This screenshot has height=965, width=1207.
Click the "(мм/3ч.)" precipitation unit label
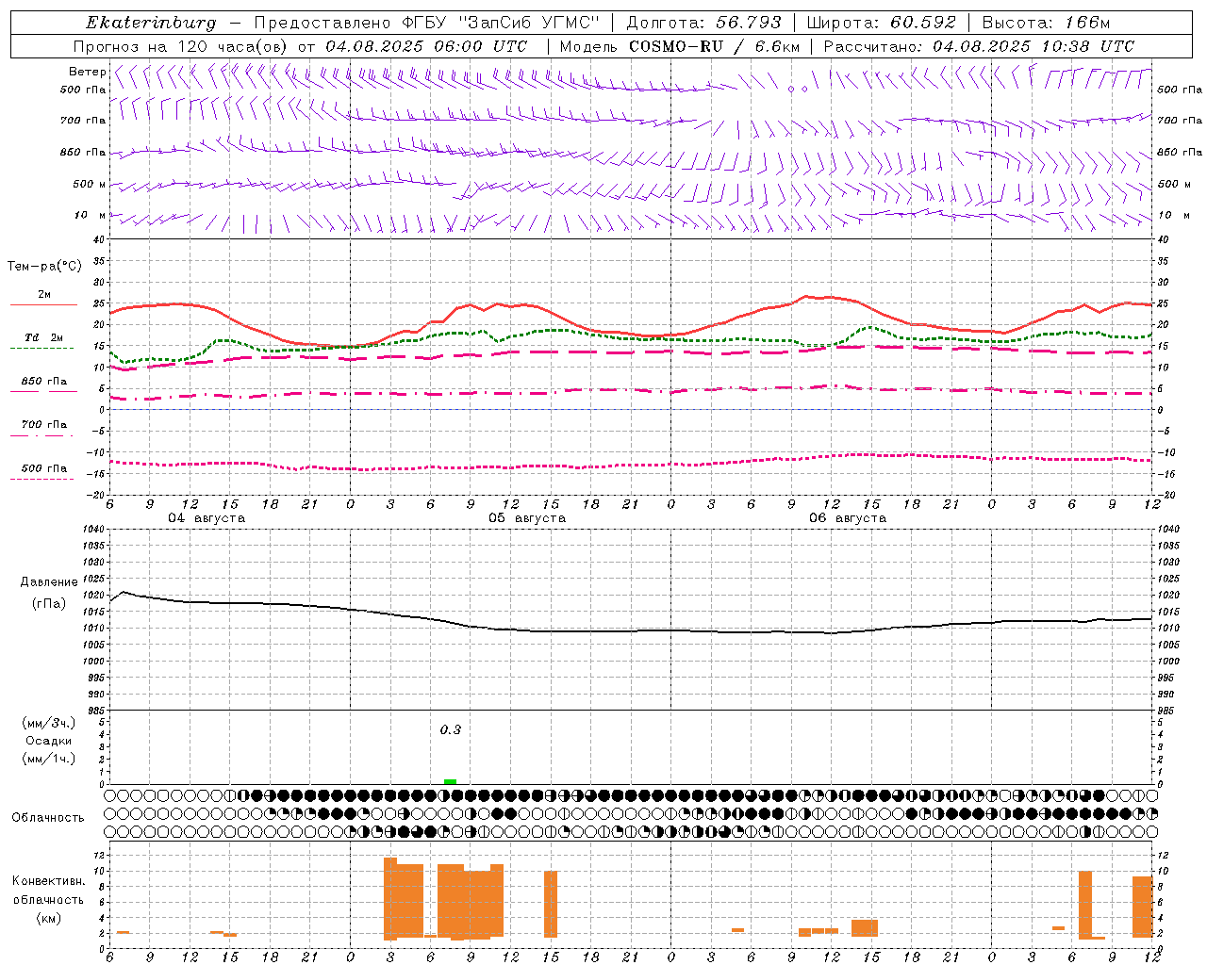[x=49, y=723]
